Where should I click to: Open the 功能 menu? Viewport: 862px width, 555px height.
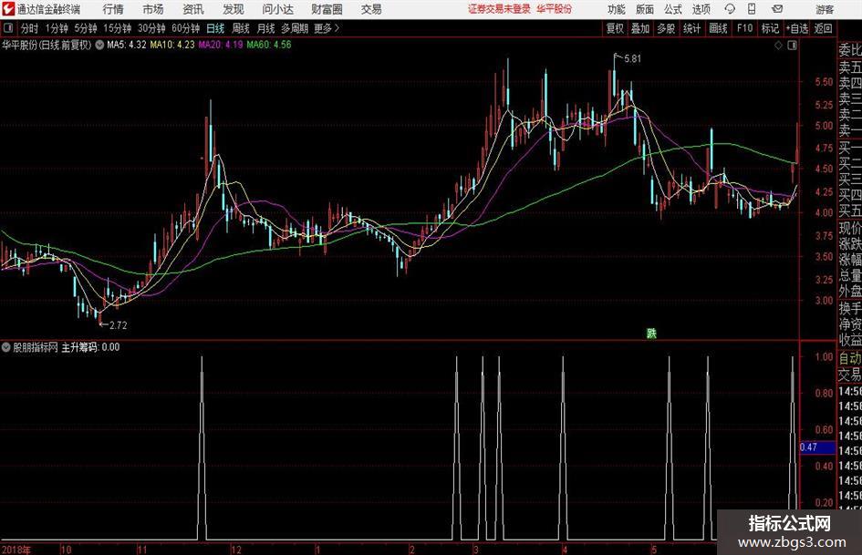coord(617,9)
